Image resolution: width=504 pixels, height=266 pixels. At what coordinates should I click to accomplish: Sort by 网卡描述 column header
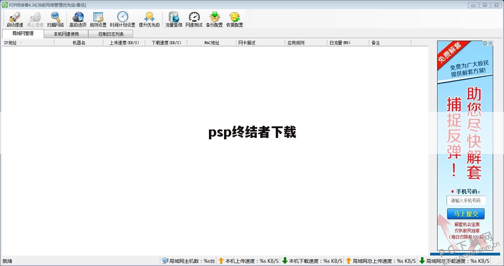coord(261,43)
